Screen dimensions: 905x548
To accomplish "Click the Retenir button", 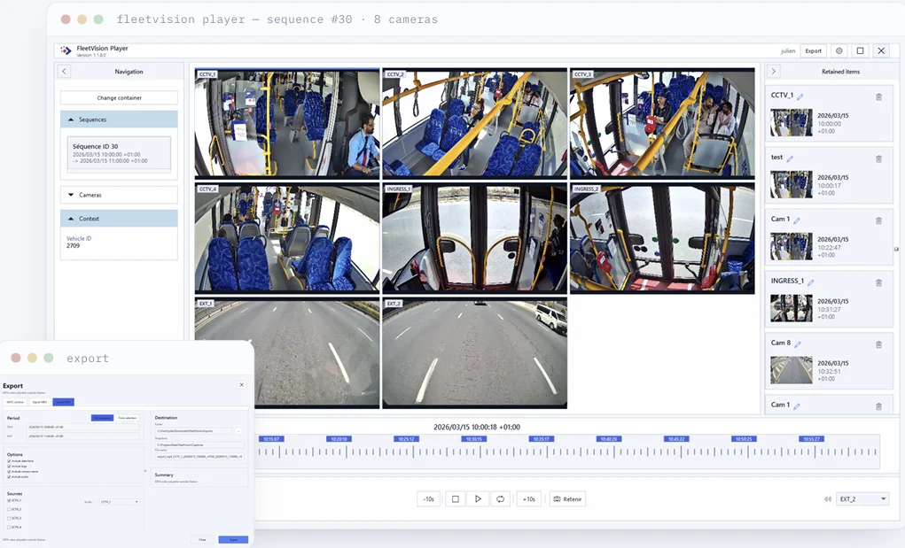I will click(x=567, y=499).
